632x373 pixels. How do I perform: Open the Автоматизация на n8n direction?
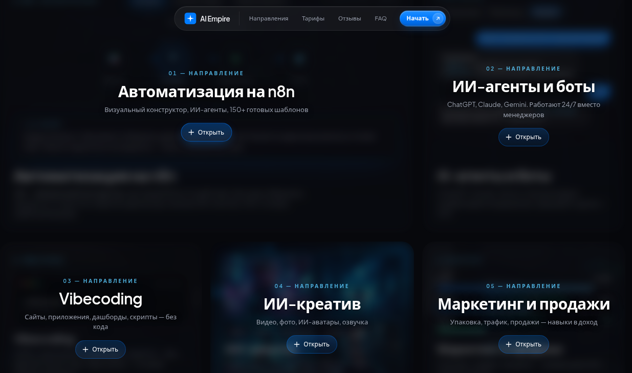(x=206, y=133)
